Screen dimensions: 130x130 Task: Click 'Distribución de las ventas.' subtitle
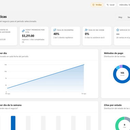(115, 56)
